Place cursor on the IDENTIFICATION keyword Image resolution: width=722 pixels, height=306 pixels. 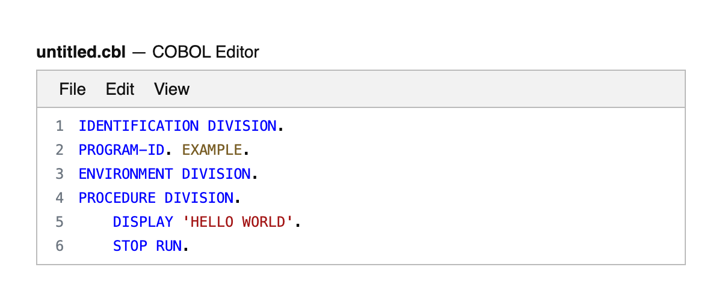(x=138, y=126)
